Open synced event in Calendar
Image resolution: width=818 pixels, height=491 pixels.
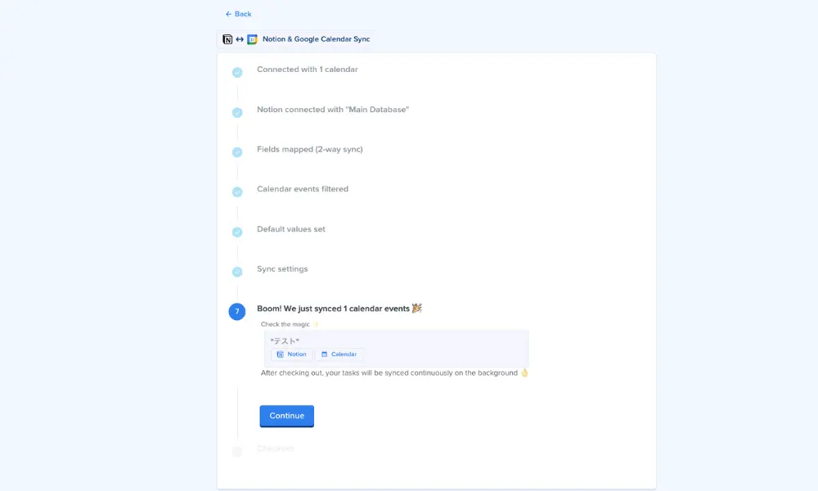point(339,354)
